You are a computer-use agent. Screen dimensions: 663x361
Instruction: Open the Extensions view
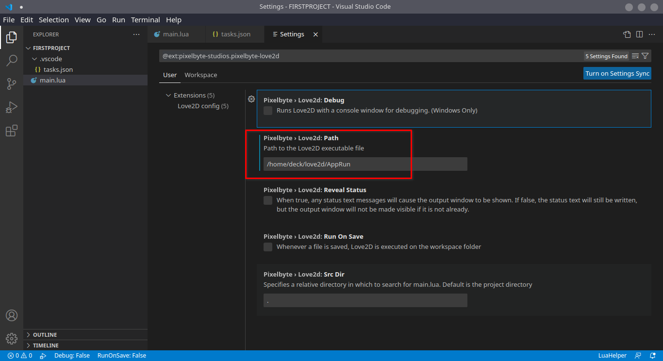[x=12, y=131]
